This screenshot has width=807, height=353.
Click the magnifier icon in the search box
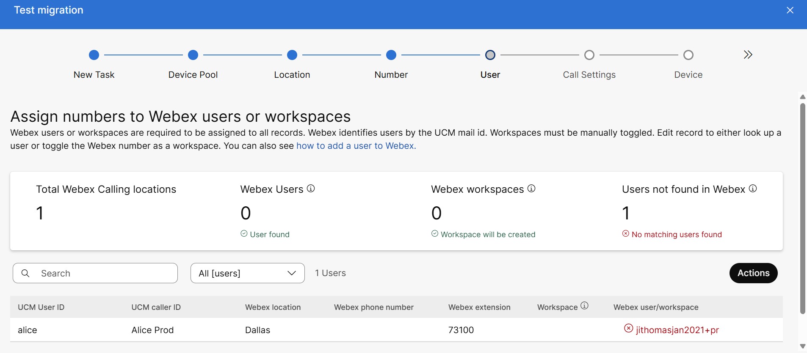[25, 274]
